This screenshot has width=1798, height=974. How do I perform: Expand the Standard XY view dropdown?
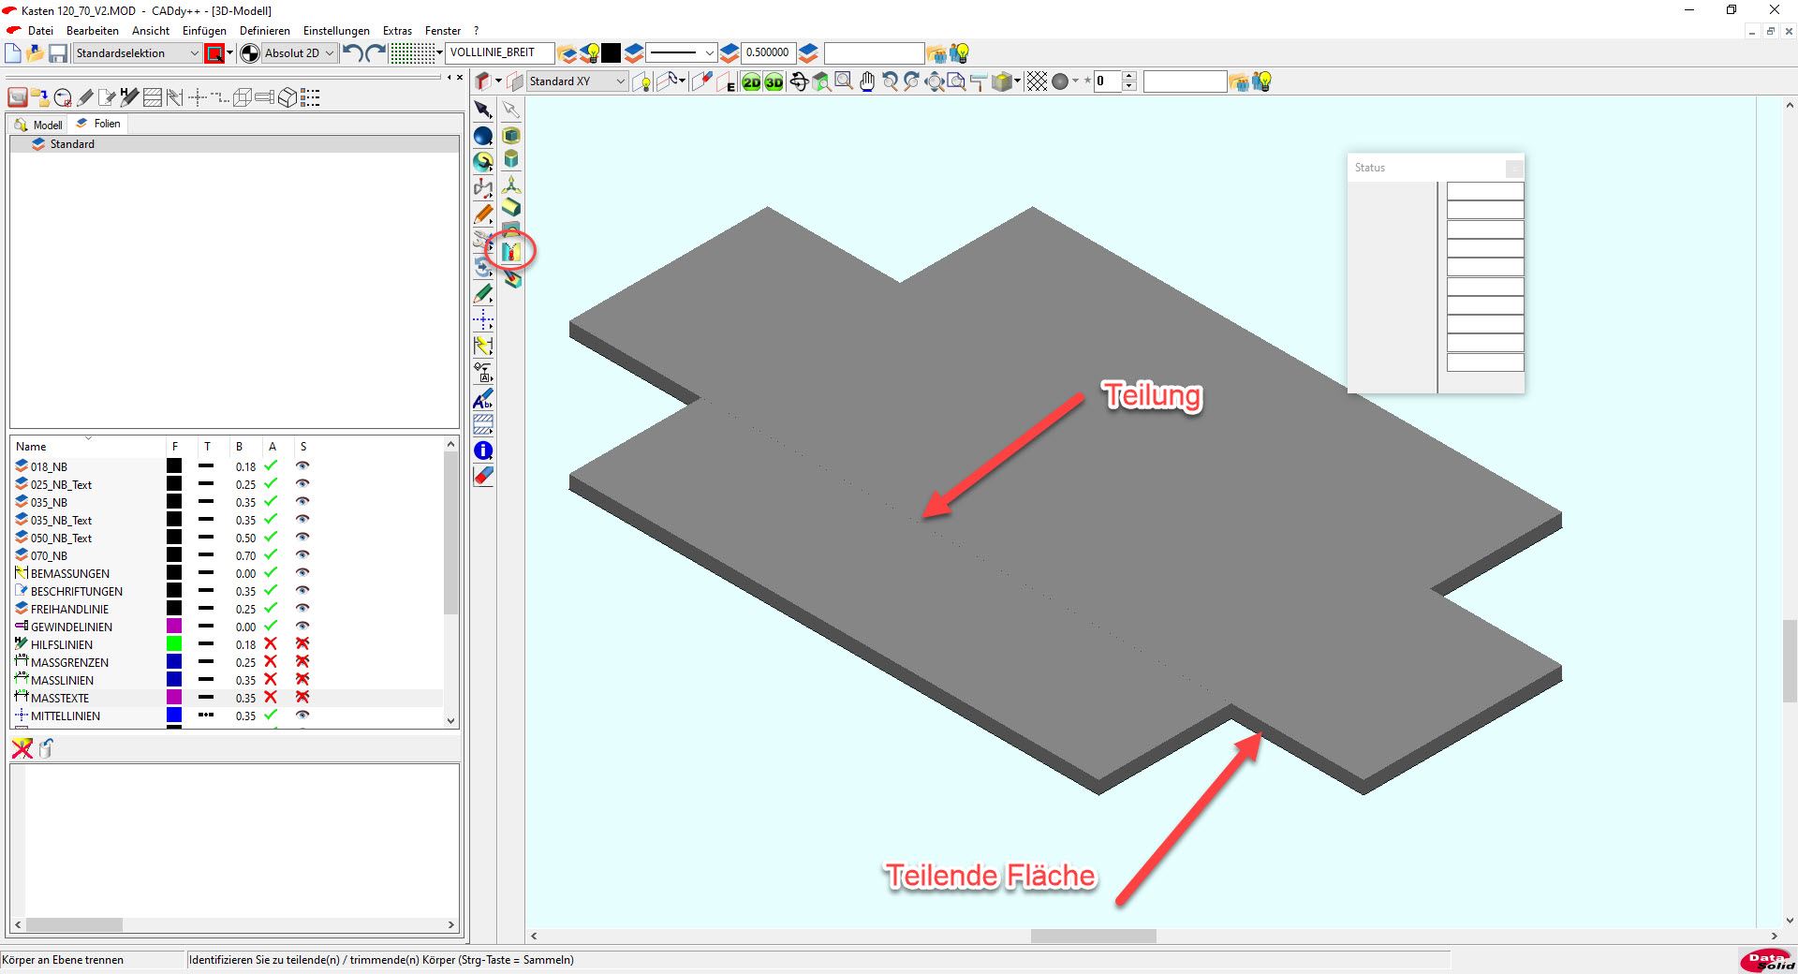pyautogui.click(x=620, y=82)
